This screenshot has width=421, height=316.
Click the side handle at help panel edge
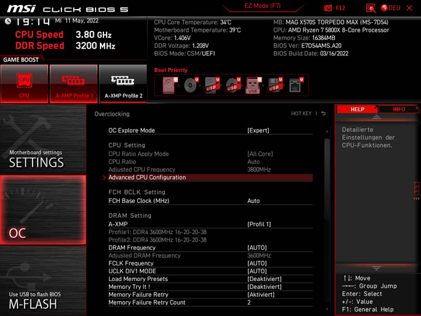tap(416, 191)
